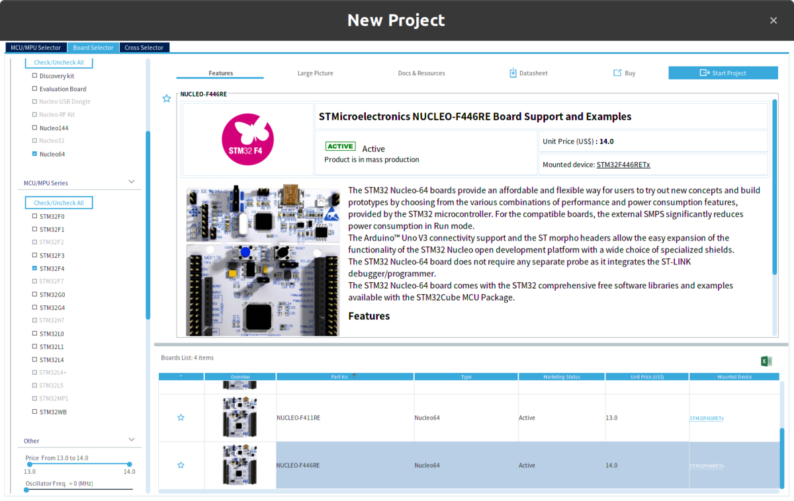Click the left filter panel scrollbar
Screen dimensions: 794x501
click(148, 225)
